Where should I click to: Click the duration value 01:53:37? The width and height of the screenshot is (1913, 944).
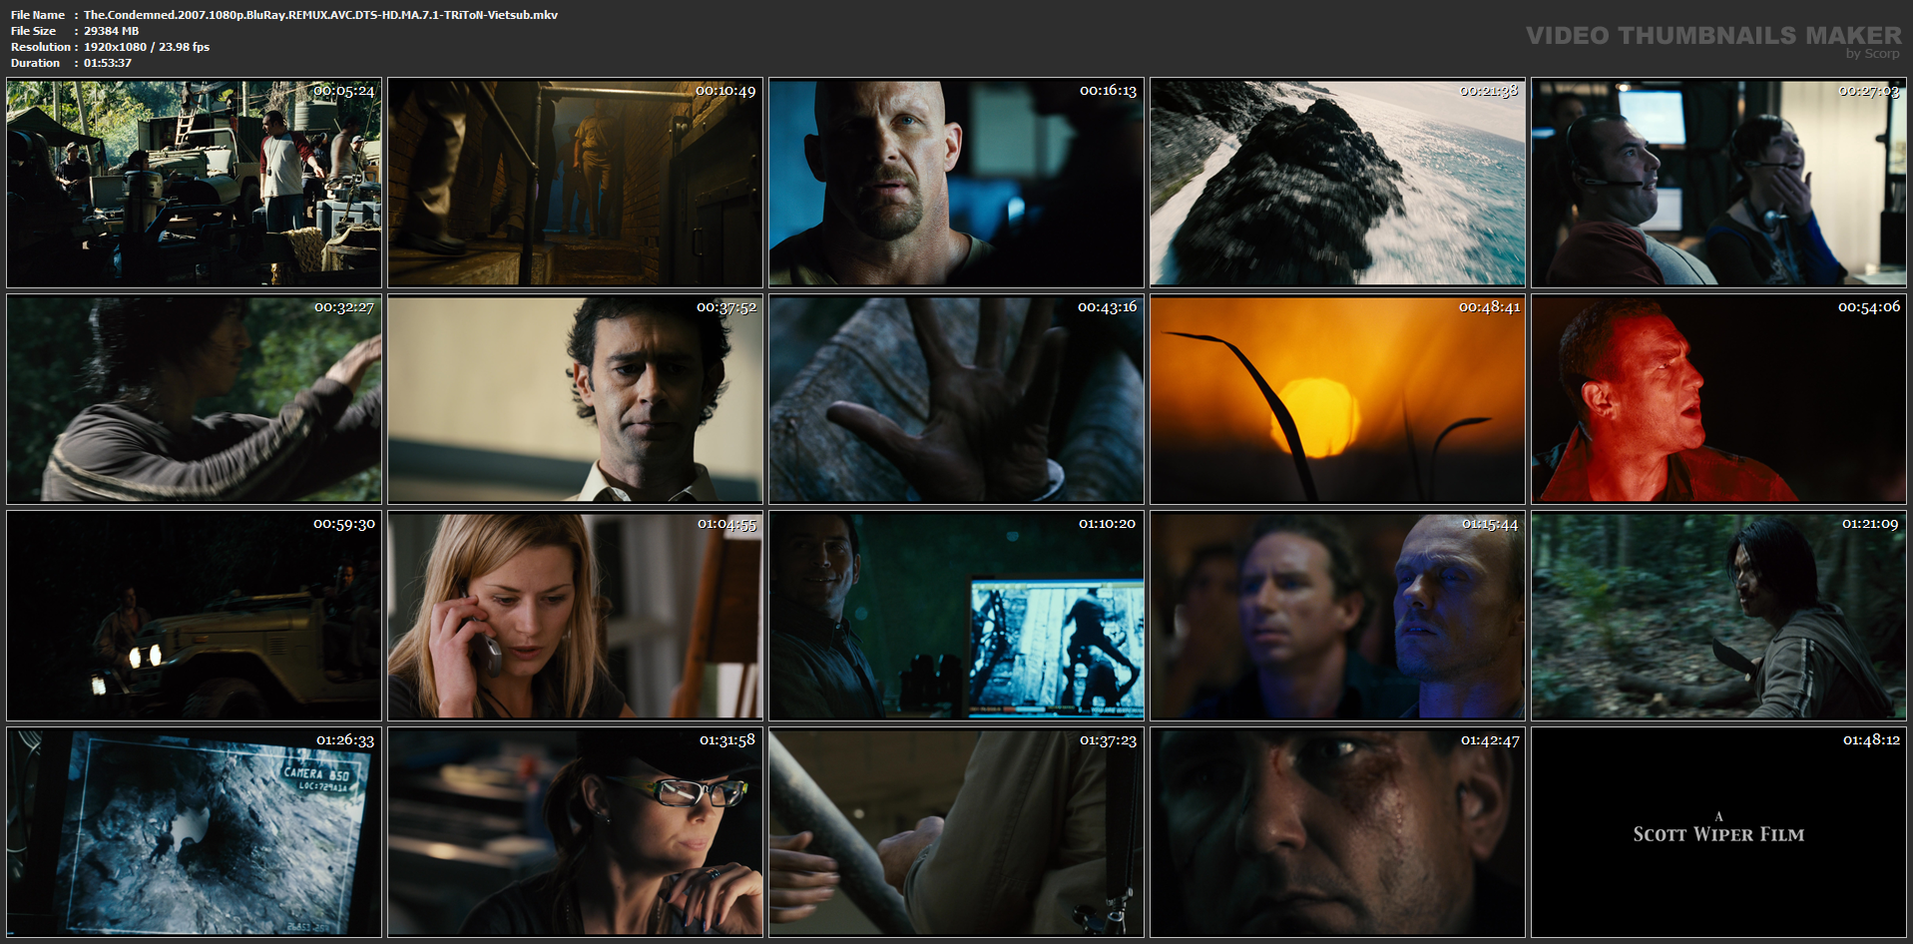[108, 63]
